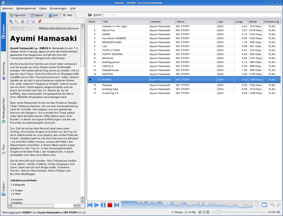
Task: Pause the current playback
Action: coord(103,205)
